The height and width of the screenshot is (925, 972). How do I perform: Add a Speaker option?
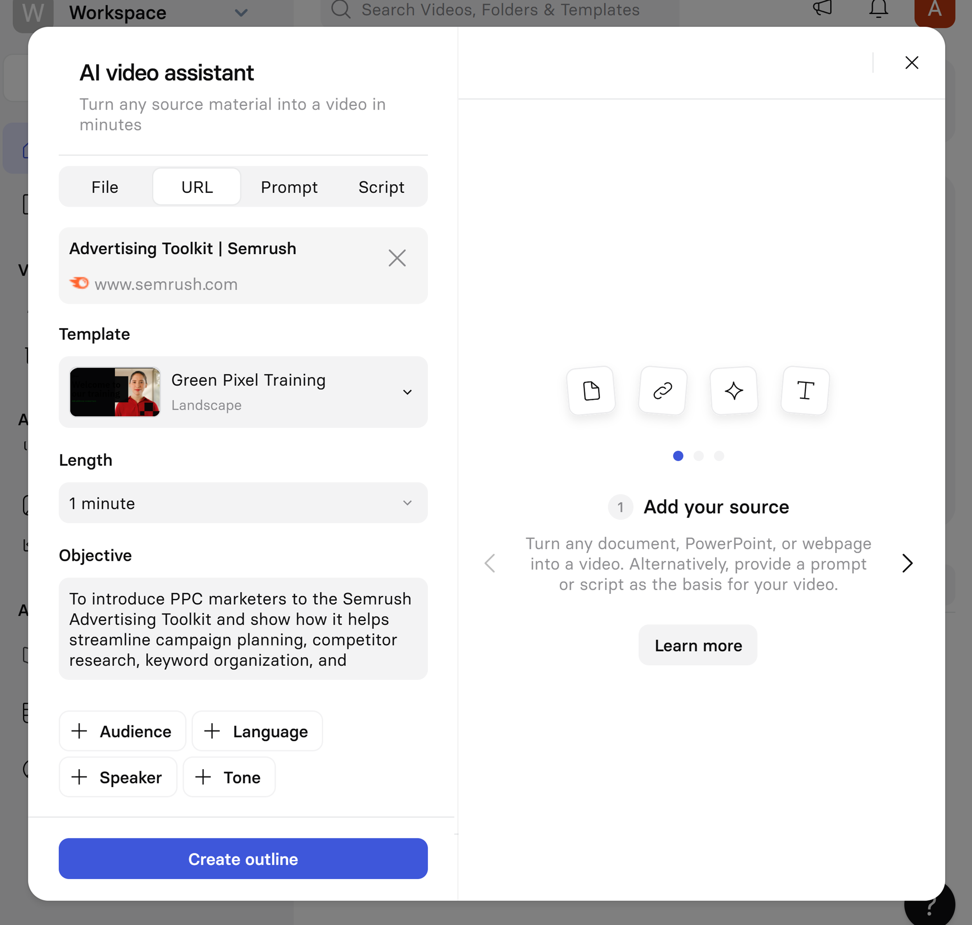(x=118, y=777)
